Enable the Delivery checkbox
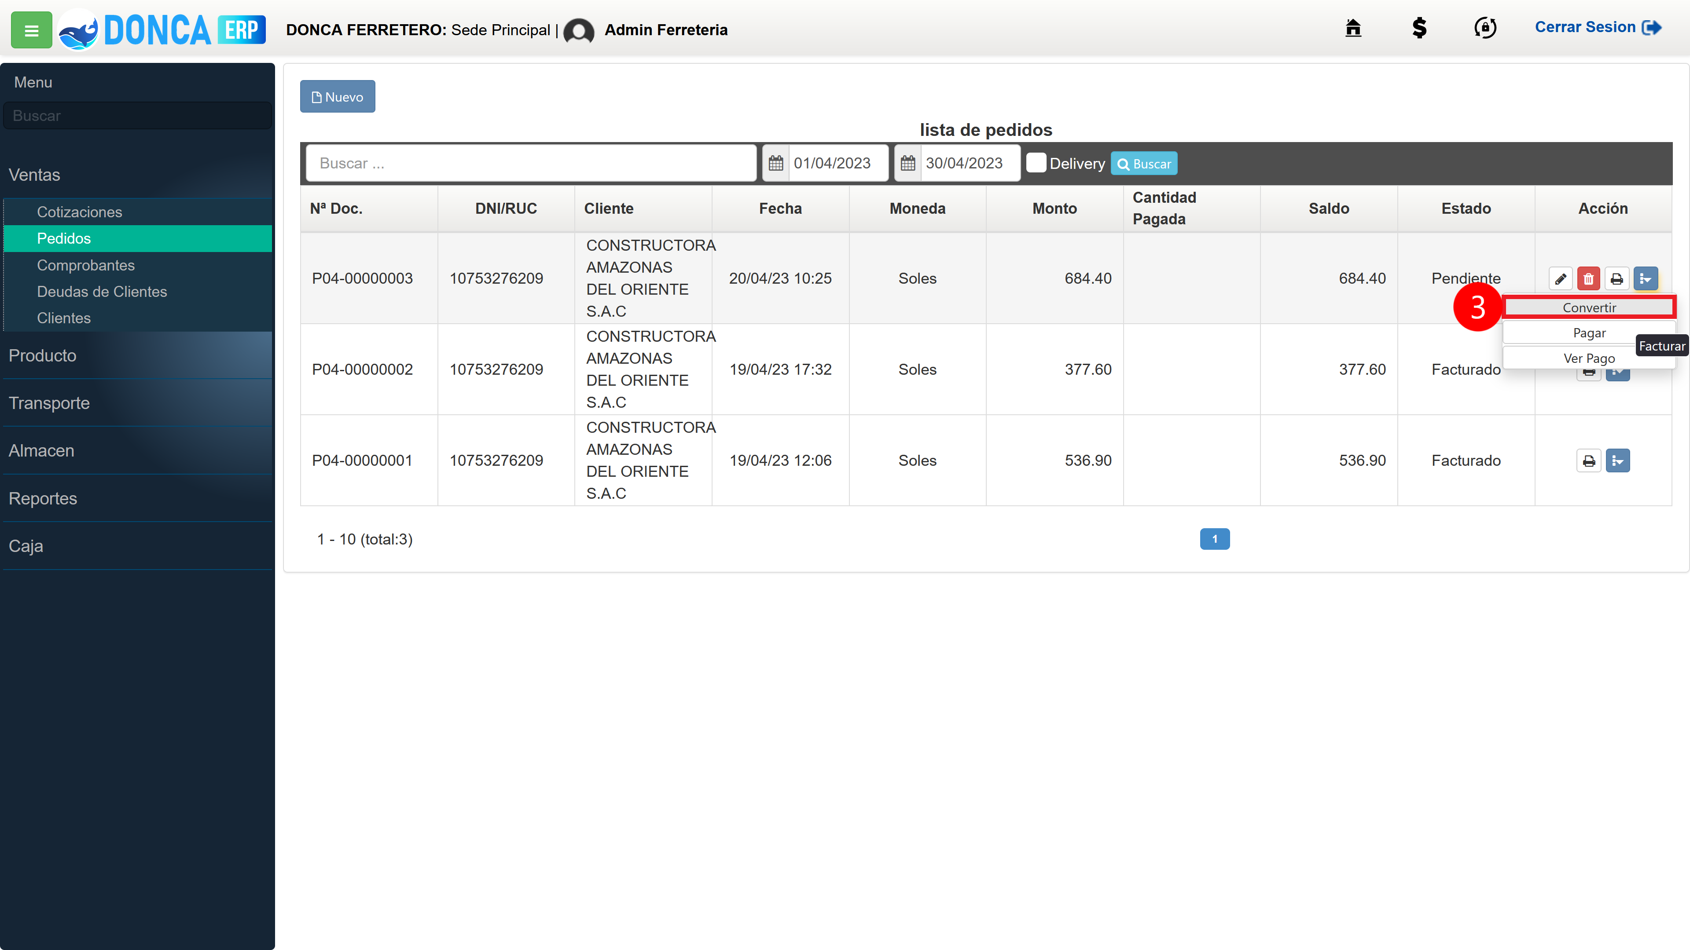This screenshot has width=1690, height=950. tap(1036, 163)
